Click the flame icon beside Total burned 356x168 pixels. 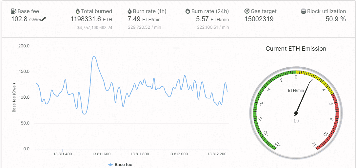[x=77, y=11]
